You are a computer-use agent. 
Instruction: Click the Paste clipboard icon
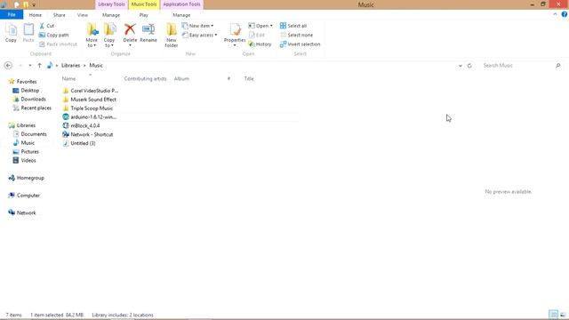coord(28,33)
